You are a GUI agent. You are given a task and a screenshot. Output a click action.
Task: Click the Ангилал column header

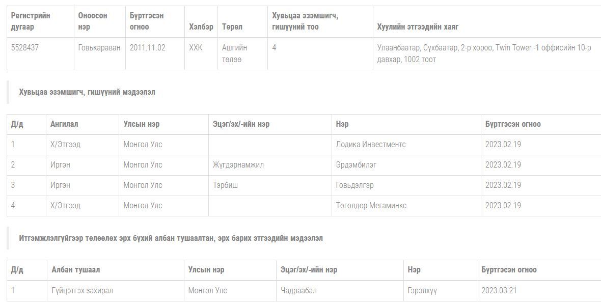[x=64, y=124]
